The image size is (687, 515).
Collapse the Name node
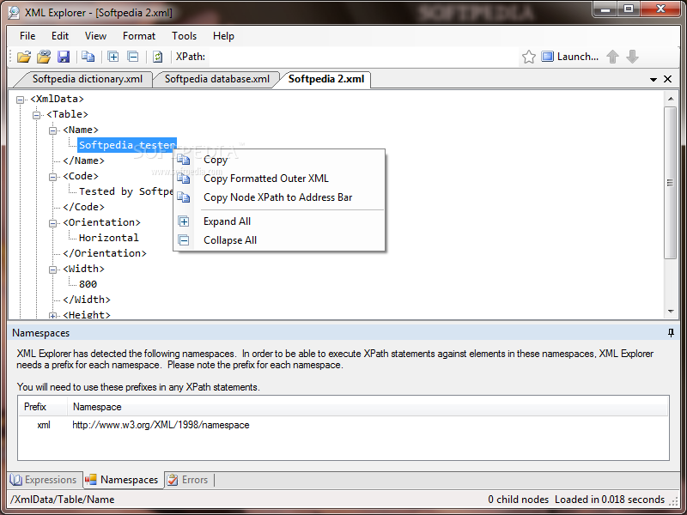(x=52, y=130)
